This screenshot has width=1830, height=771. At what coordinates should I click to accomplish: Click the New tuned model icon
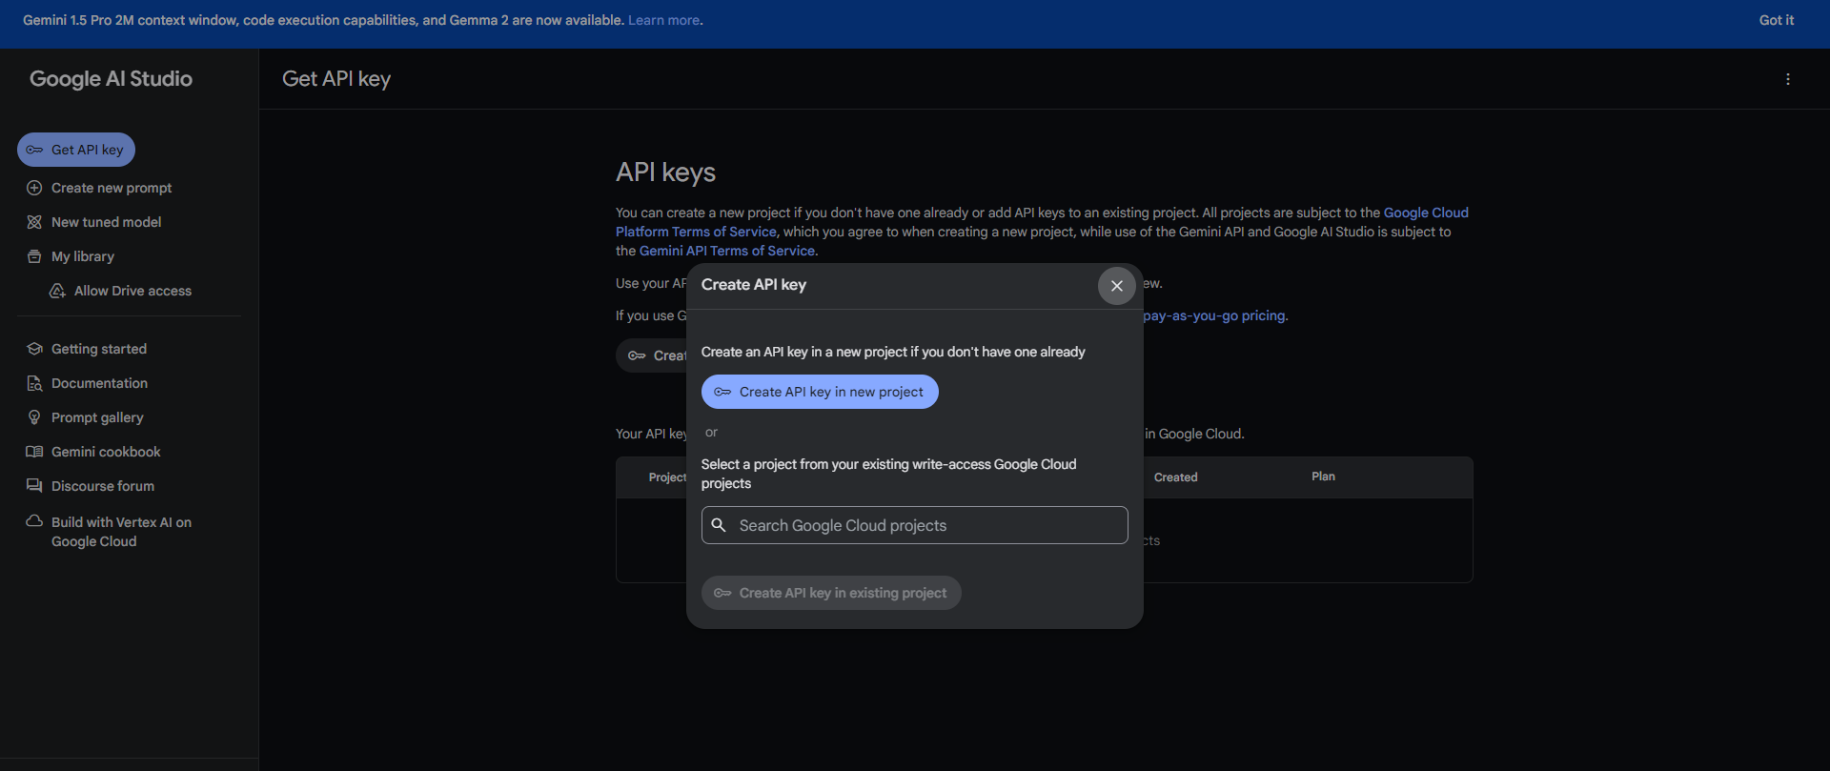(34, 222)
